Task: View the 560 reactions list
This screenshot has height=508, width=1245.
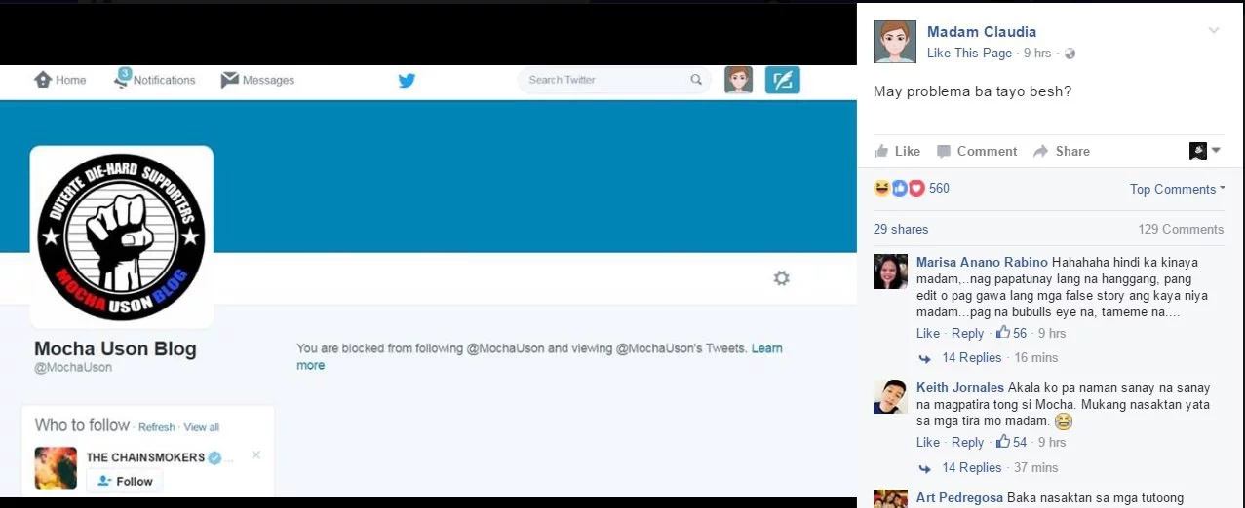Action: [939, 188]
